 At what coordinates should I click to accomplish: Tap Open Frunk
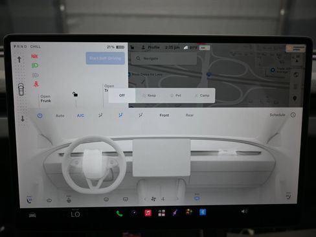[45, 98]
